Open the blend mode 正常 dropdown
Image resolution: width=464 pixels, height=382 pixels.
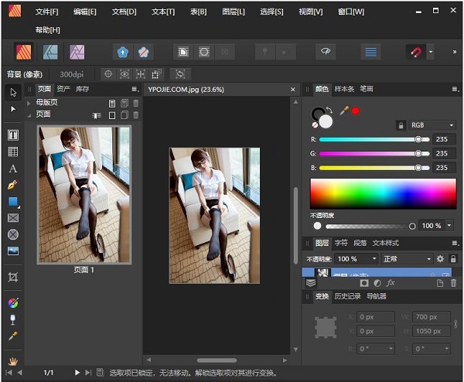click(407, 259)
